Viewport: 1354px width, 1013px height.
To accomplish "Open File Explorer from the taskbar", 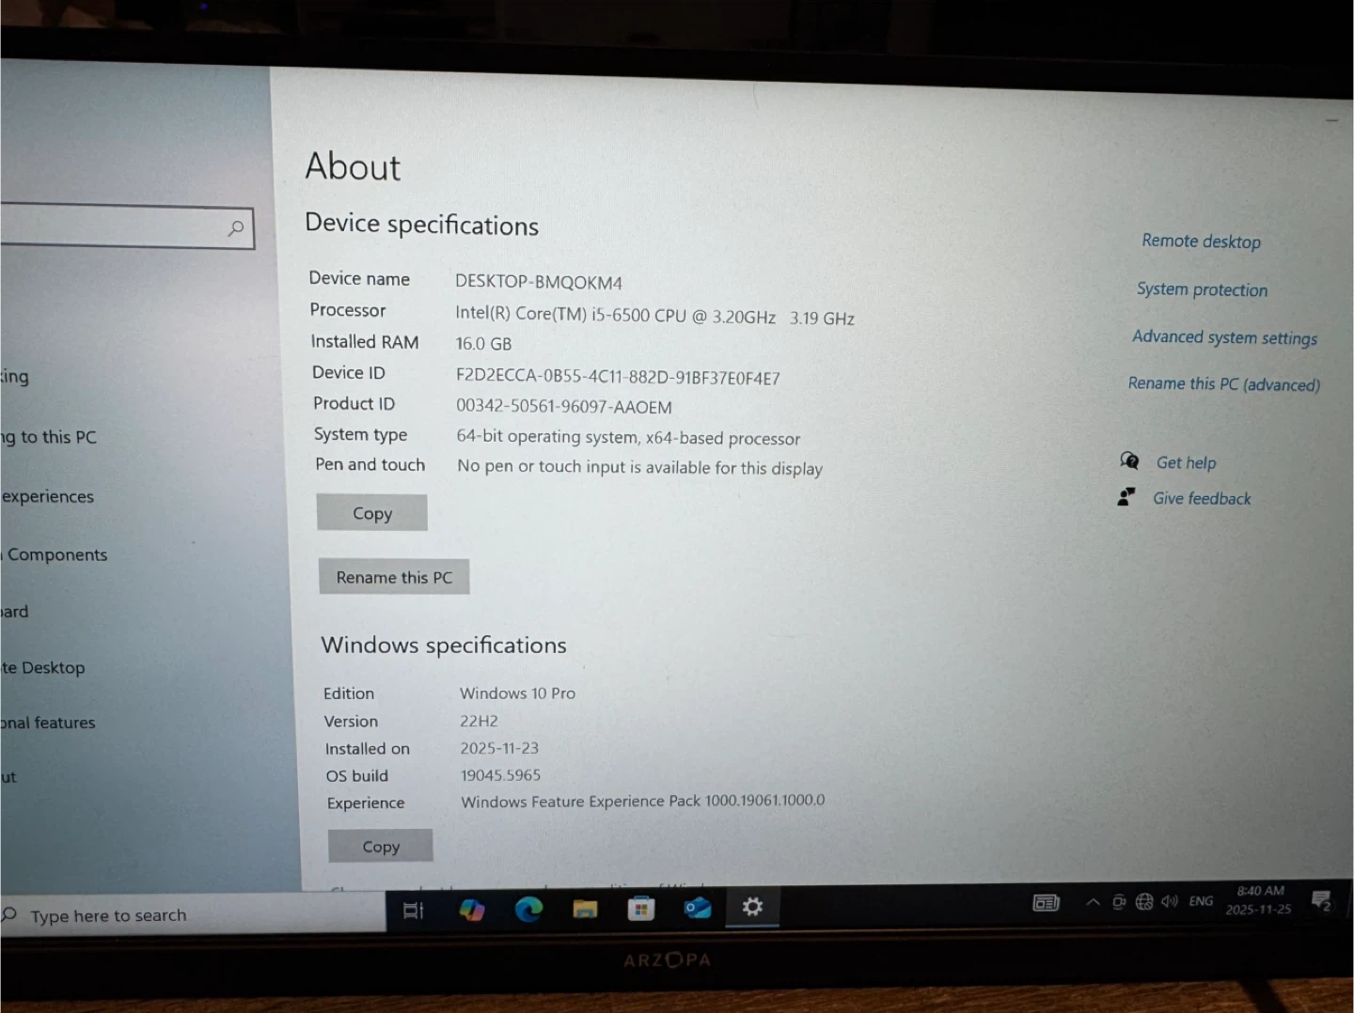I will coord(585,909).
